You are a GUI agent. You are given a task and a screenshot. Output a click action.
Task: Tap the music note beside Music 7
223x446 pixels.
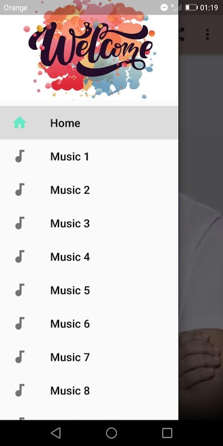pos(20,357)
